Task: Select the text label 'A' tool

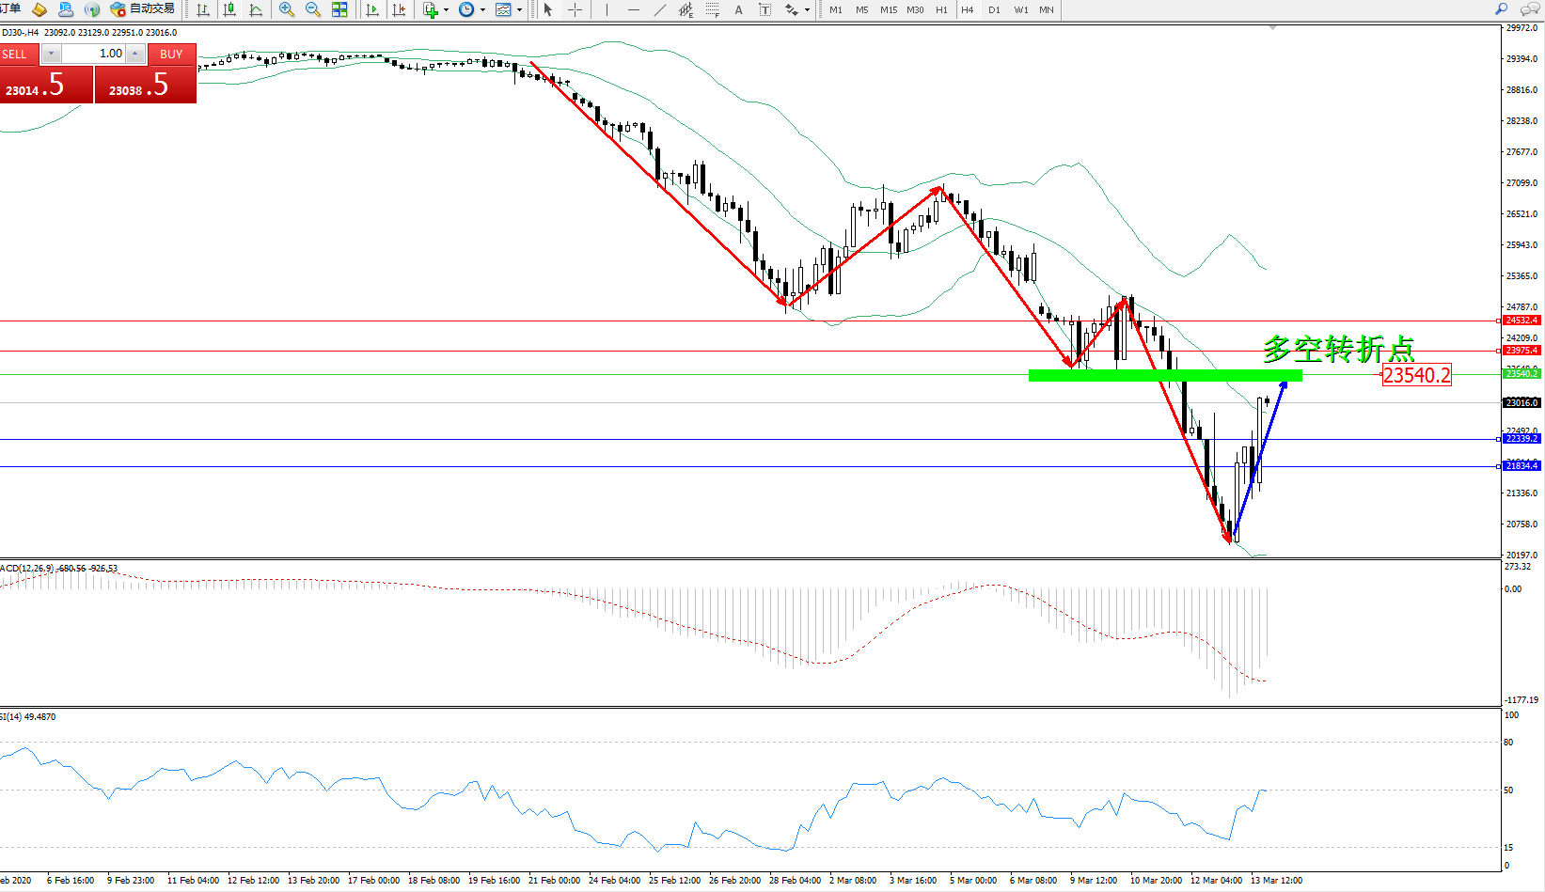Action: point(738,9)
